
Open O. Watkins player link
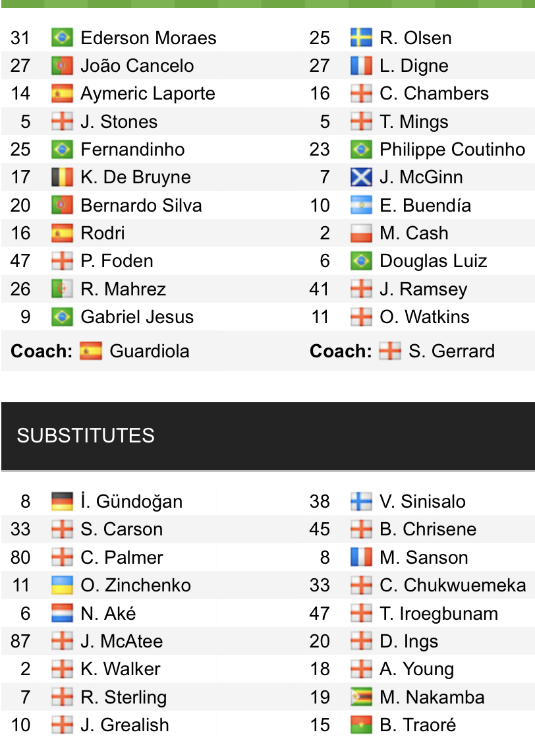(x=424, y=316)
